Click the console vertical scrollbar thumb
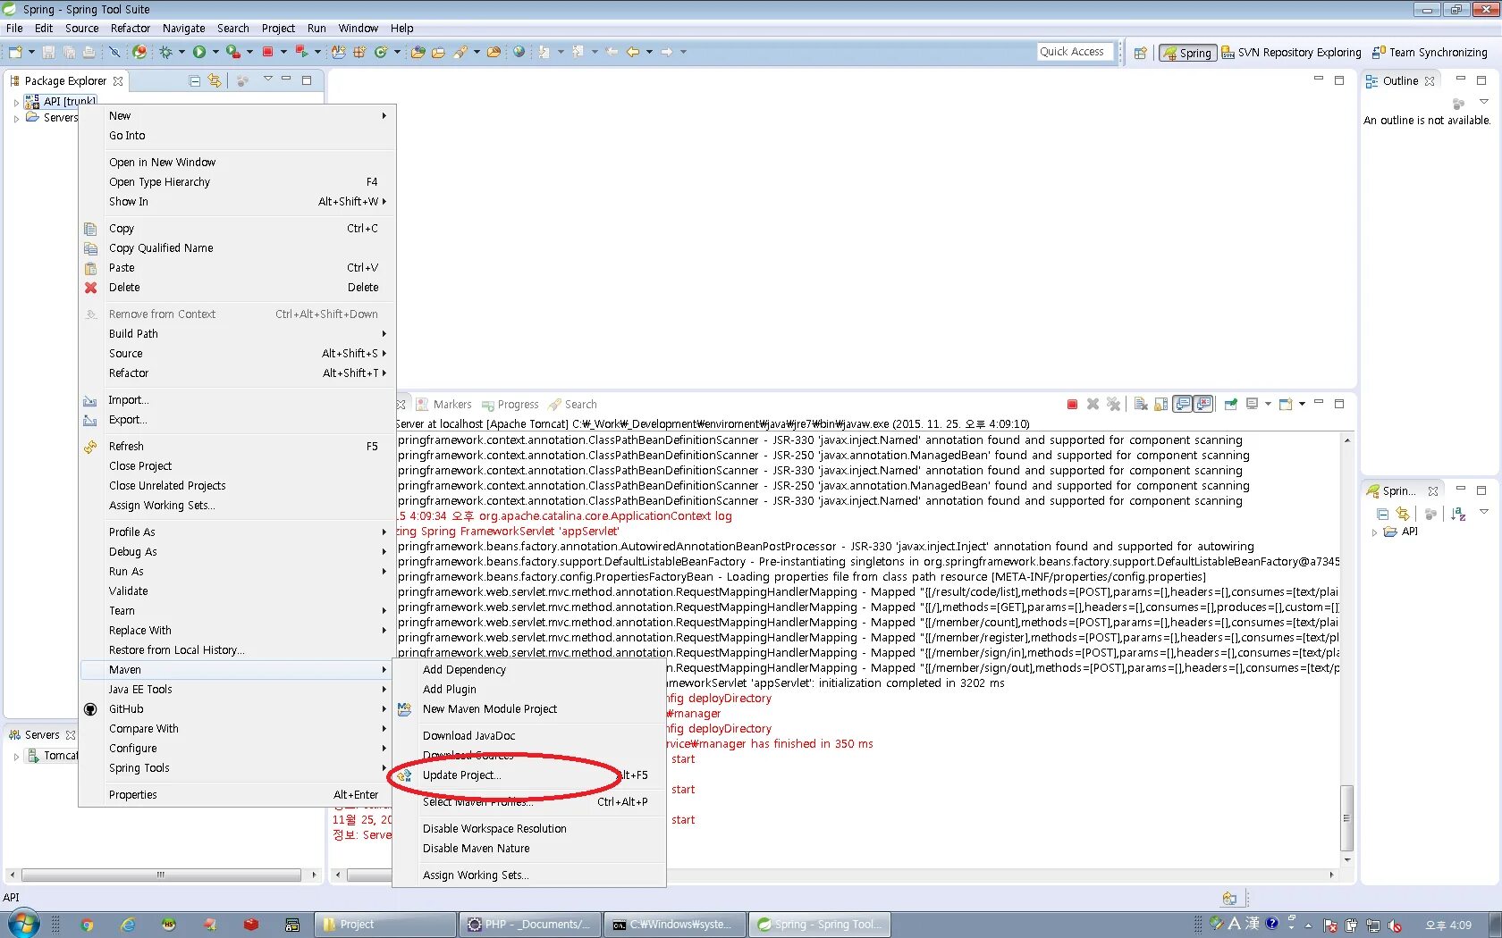1502x938 pixels. pos(1346,817)
